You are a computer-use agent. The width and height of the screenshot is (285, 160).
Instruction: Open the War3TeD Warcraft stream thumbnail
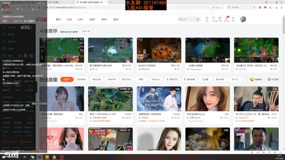click(x=256, y=50)
